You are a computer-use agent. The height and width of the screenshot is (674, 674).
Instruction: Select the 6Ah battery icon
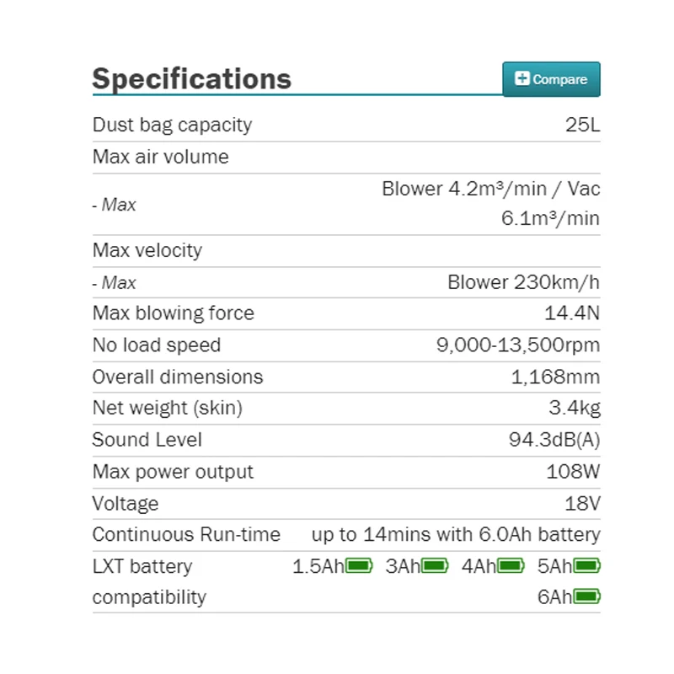586,596
